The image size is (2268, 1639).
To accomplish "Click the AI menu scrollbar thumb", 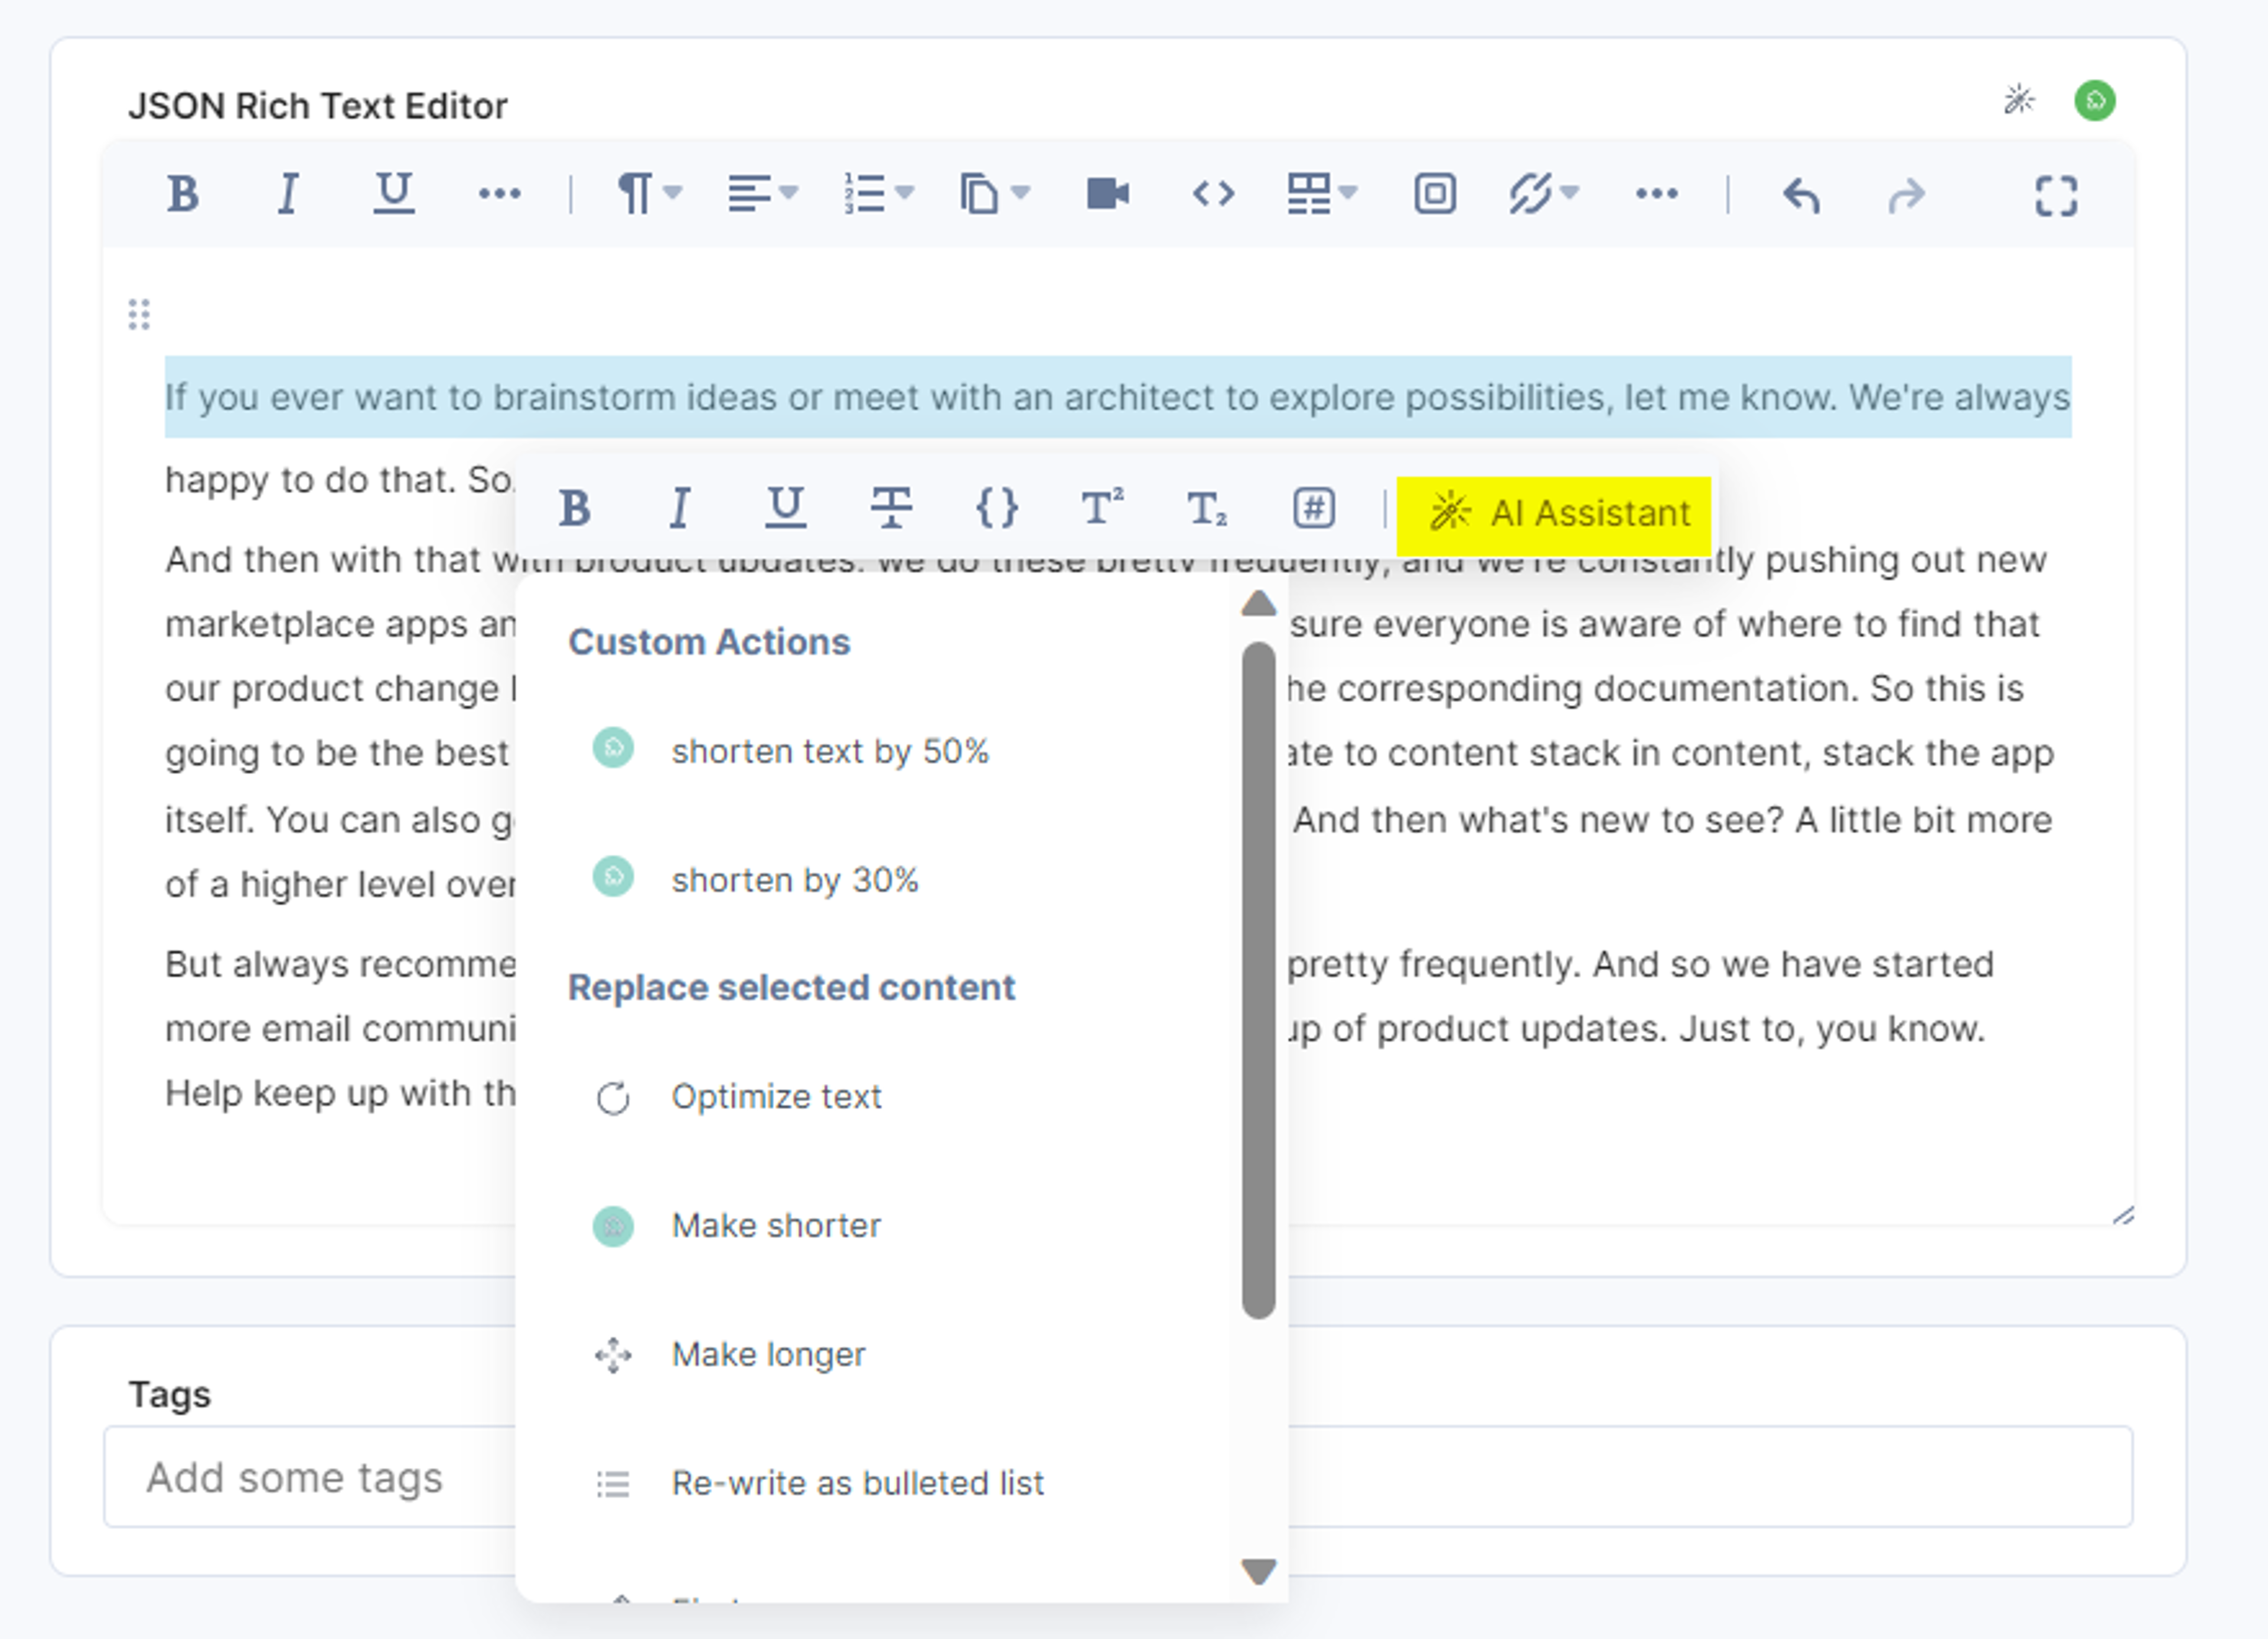I will pos(1258,980).
